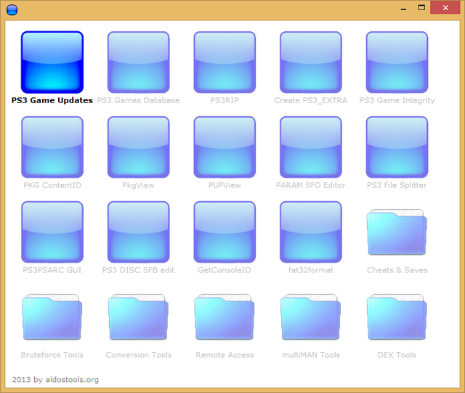465x393 pixels.
Task: Click the 'Bruteforce Tools' label
Action: 52,354
